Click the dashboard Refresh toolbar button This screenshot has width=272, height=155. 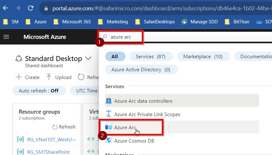[x=88, y=77]
